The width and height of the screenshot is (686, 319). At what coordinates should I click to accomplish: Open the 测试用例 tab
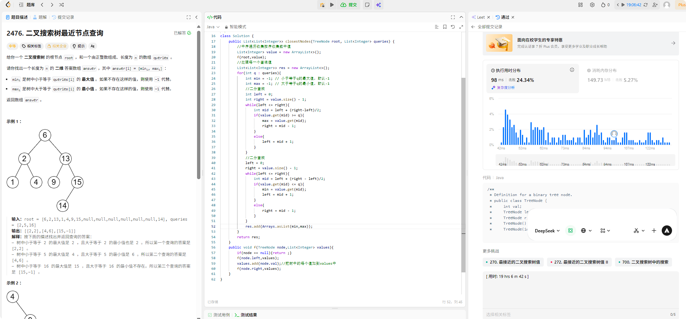219,315
